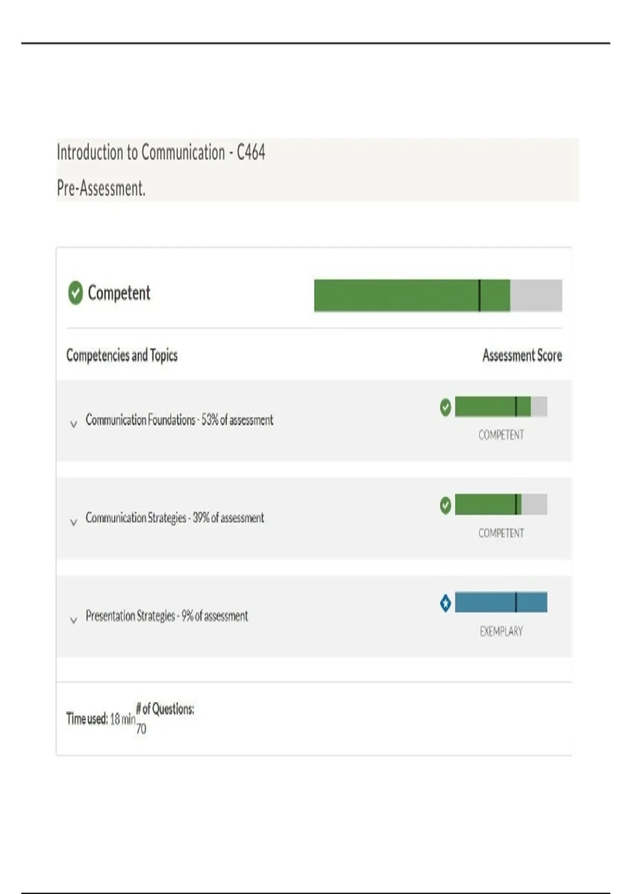The width and height of the screenshot is (631, 894).
Task: Click the 'Introduction to Communication - C464' title
Action: (x=161, y=153)
